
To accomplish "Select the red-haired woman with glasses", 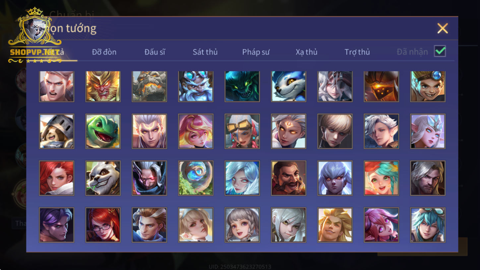I will [x=103, y=225].
